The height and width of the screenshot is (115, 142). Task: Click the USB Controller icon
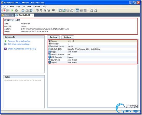[50, 57]
